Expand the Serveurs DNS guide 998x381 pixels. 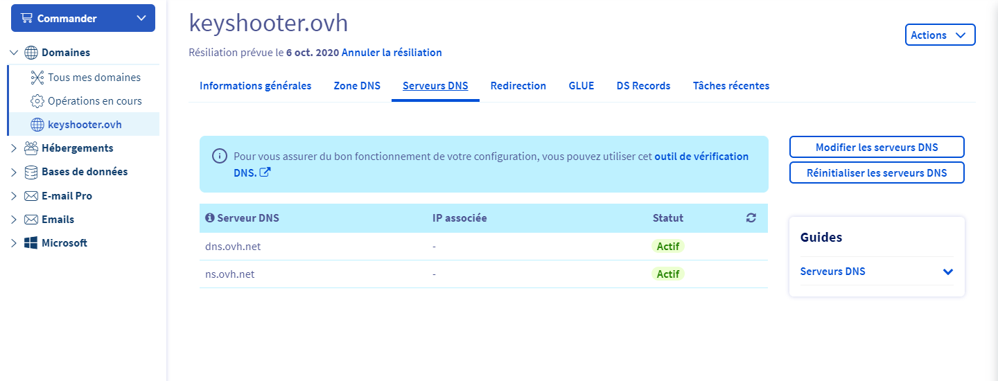coord(948,272)
